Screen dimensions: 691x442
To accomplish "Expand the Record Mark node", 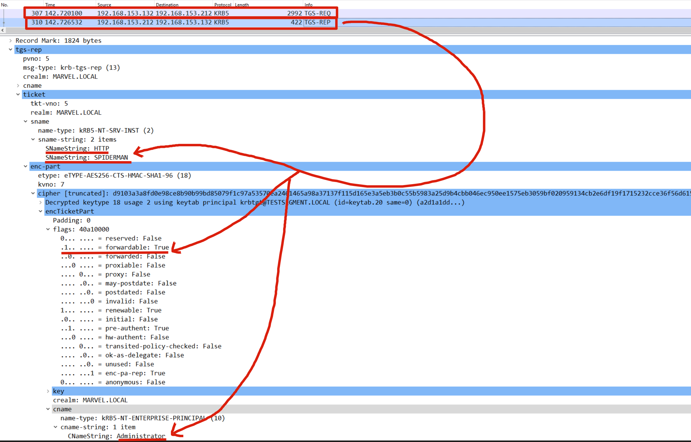I will click(x=11, y=41).
